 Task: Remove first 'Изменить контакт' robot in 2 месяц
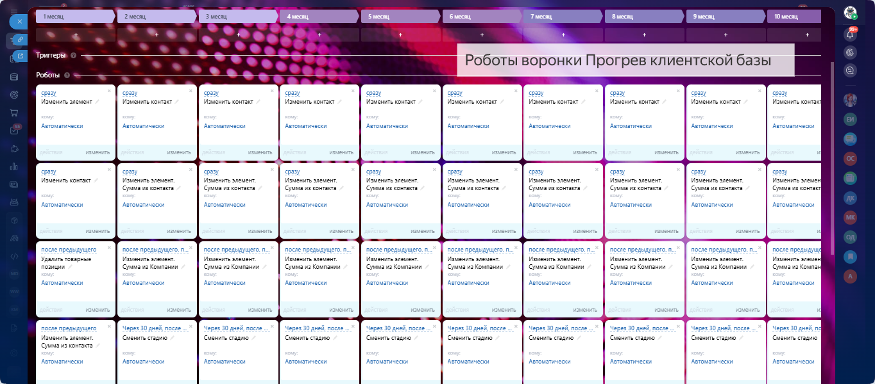point(191,91)
